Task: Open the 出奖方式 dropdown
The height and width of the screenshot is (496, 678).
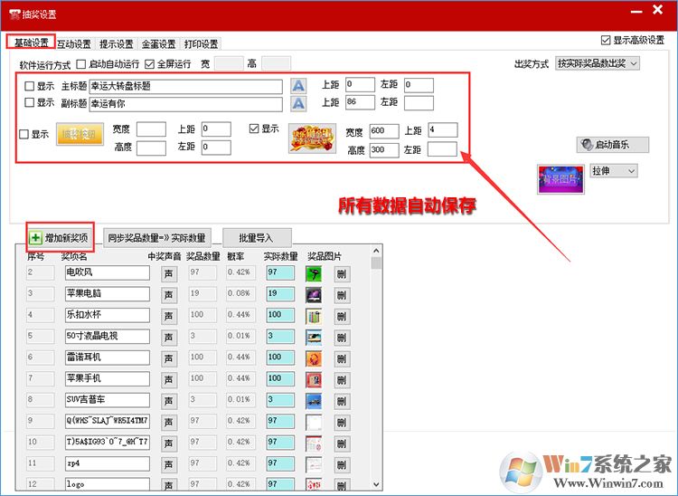Action: pyautogui.click(x=598, y=63)
